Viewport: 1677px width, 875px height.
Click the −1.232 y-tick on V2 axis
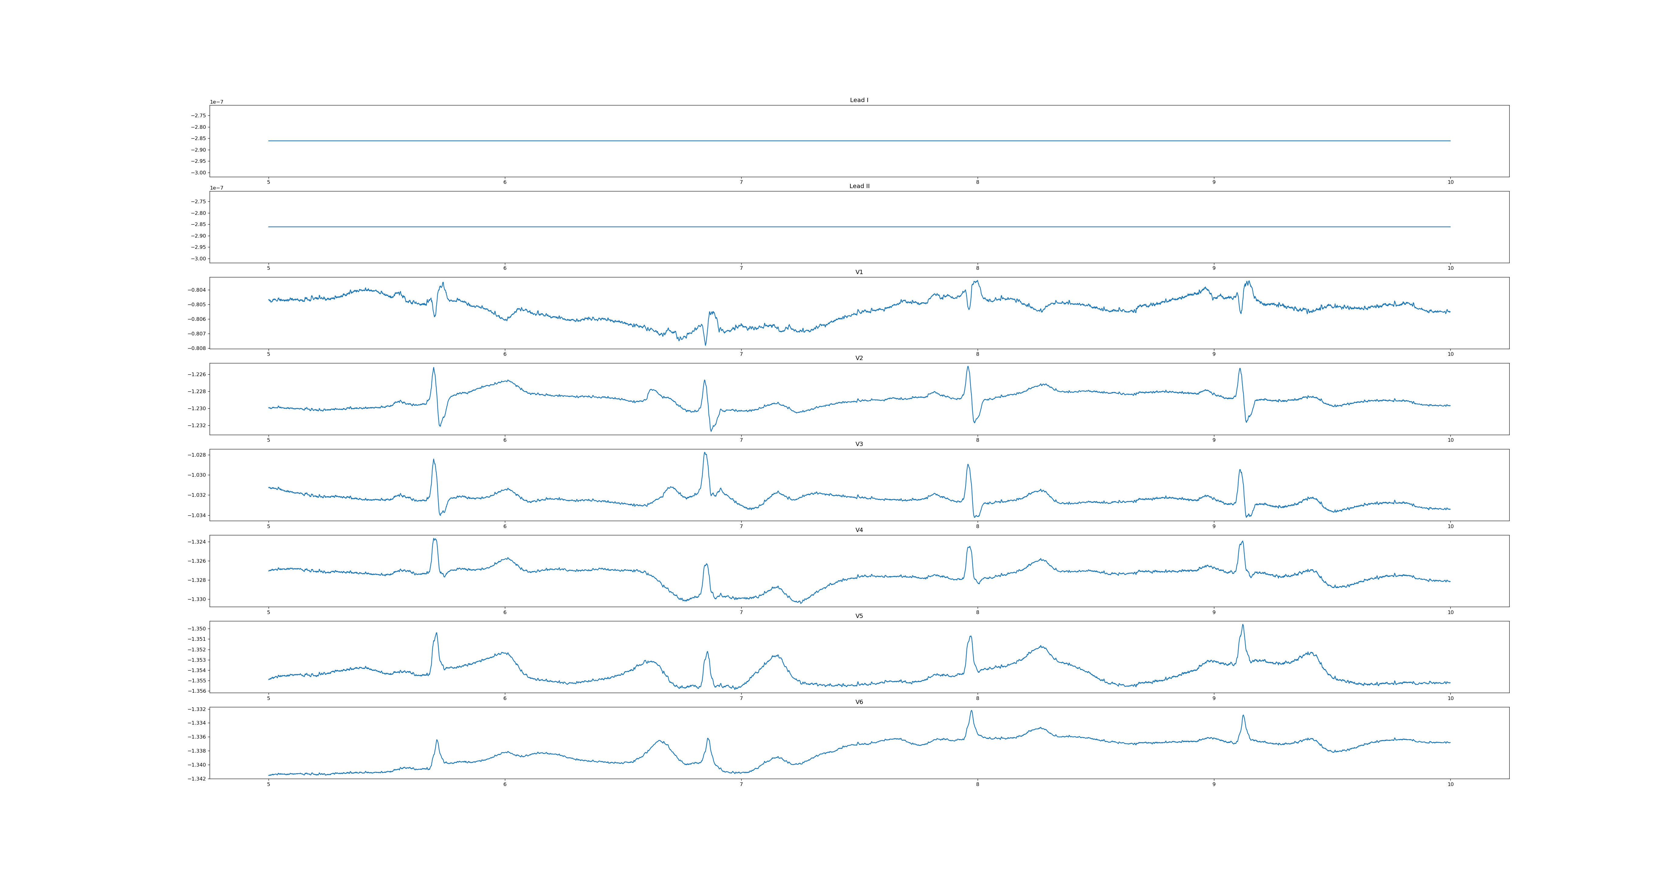[x=197, y=426]
